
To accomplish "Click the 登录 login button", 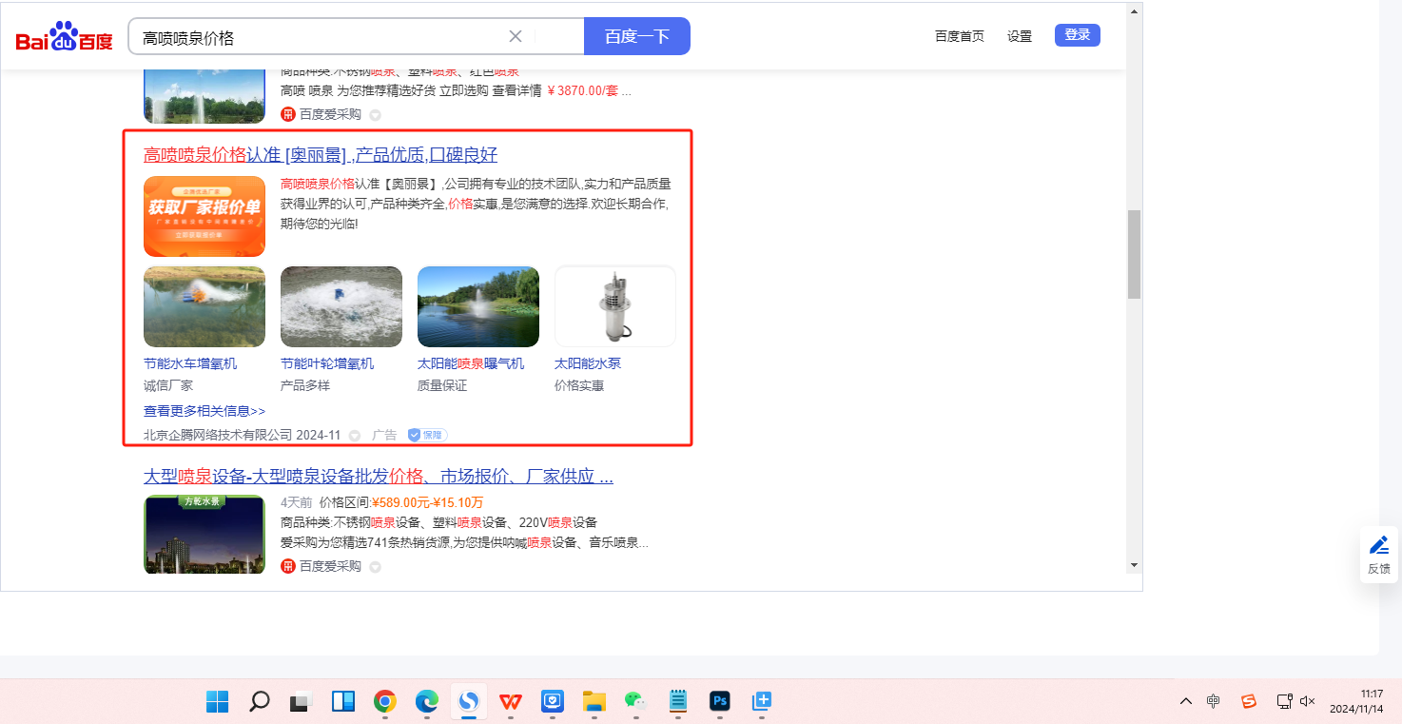I will pyautogui.click(x=1078, y=35).
